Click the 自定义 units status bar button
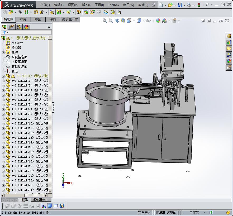This screenshot has height=216, width=233. pos(194,213)
